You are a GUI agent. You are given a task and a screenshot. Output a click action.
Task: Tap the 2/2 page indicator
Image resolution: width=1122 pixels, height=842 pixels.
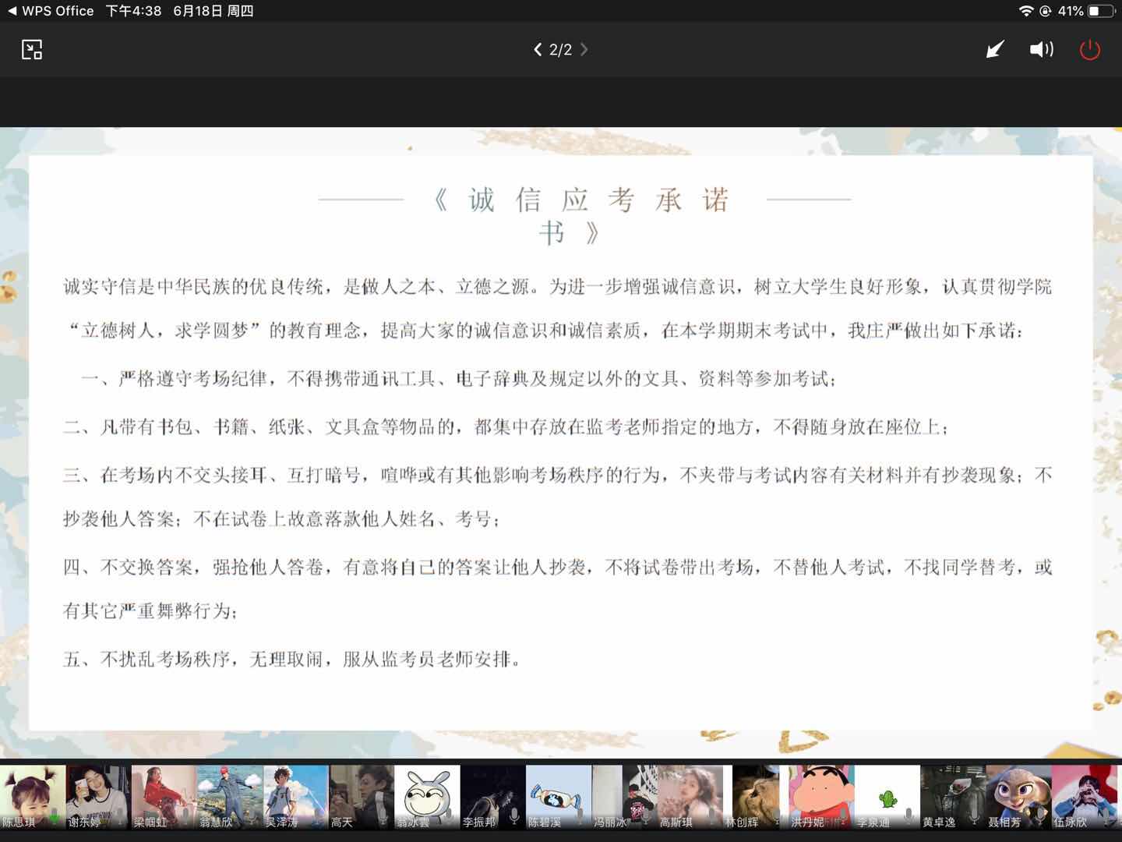point(560,50)
